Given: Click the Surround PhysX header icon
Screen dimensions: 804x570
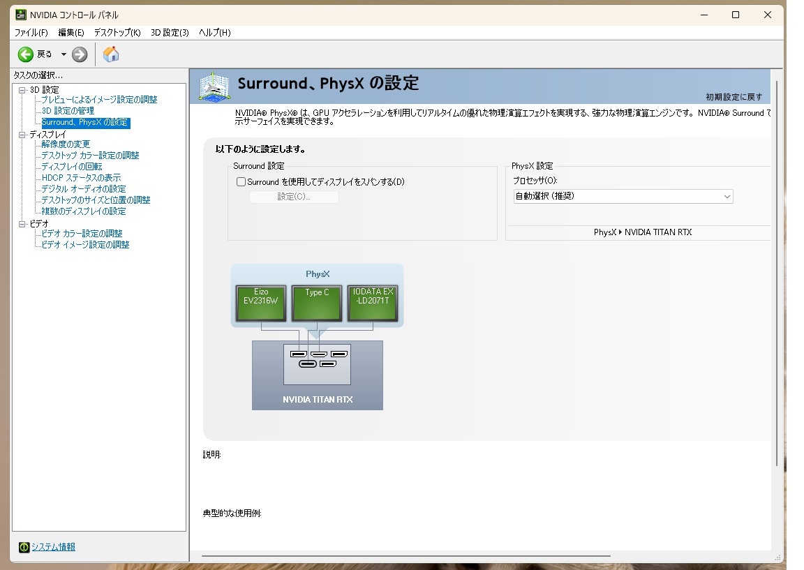Looking at the screenshot, I should click(x=214, y=87).
